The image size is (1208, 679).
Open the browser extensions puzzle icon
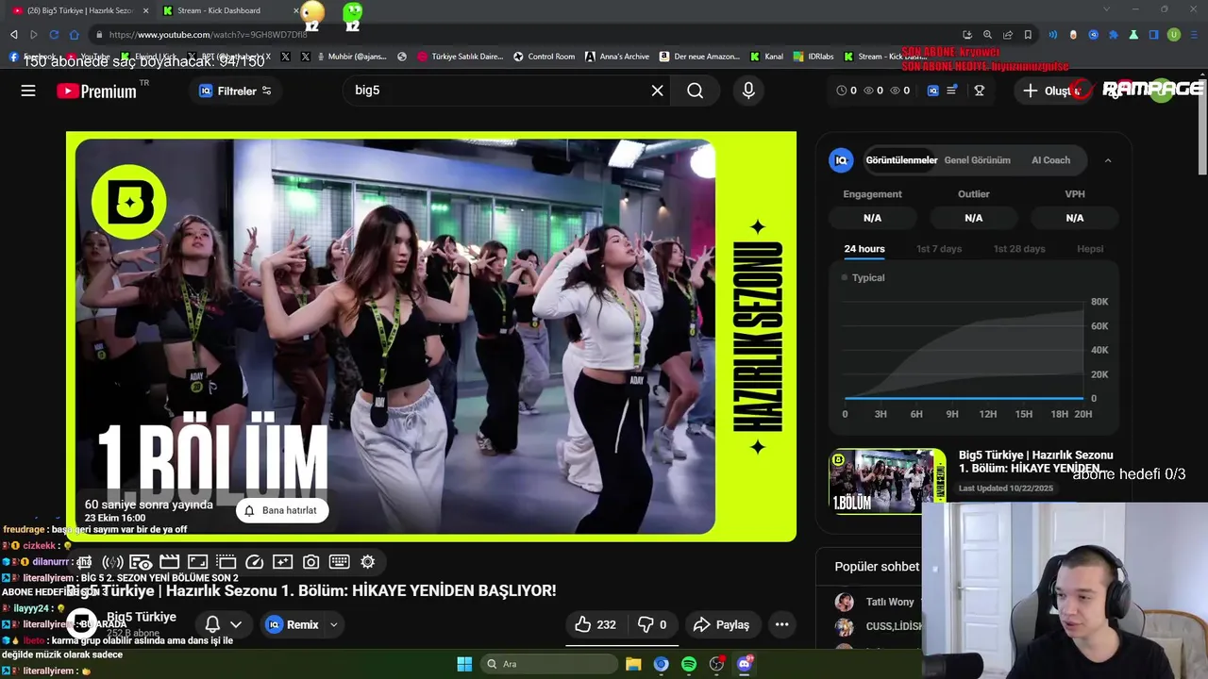pyautogui.click(x=1114, y=35)
